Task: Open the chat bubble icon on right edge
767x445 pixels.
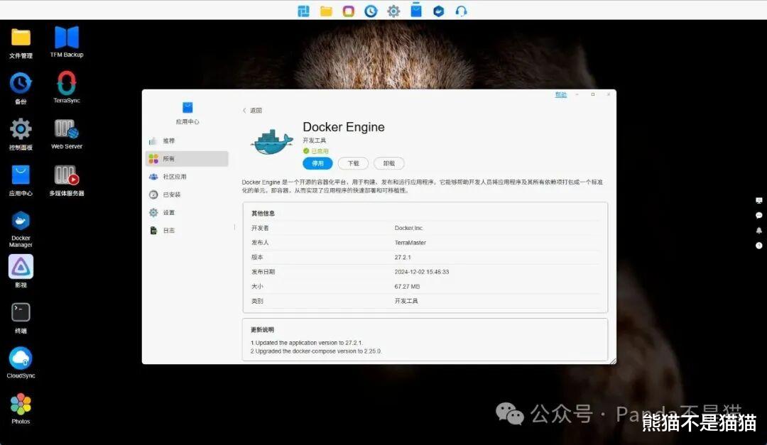Action: [758, 215]
